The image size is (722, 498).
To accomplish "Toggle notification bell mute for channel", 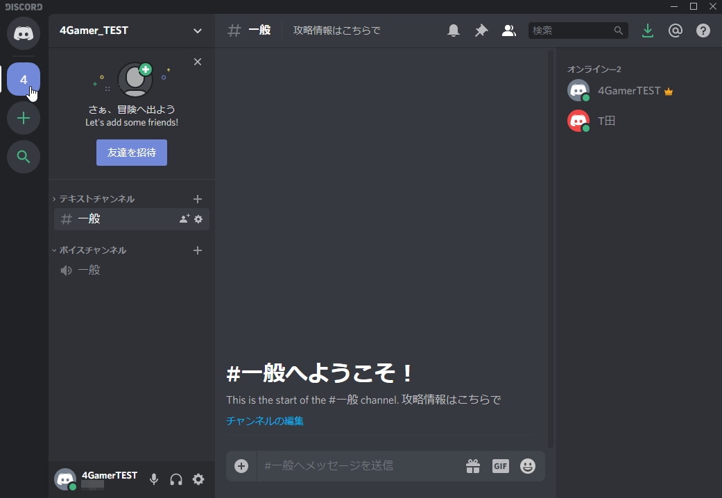I will 454,31.
